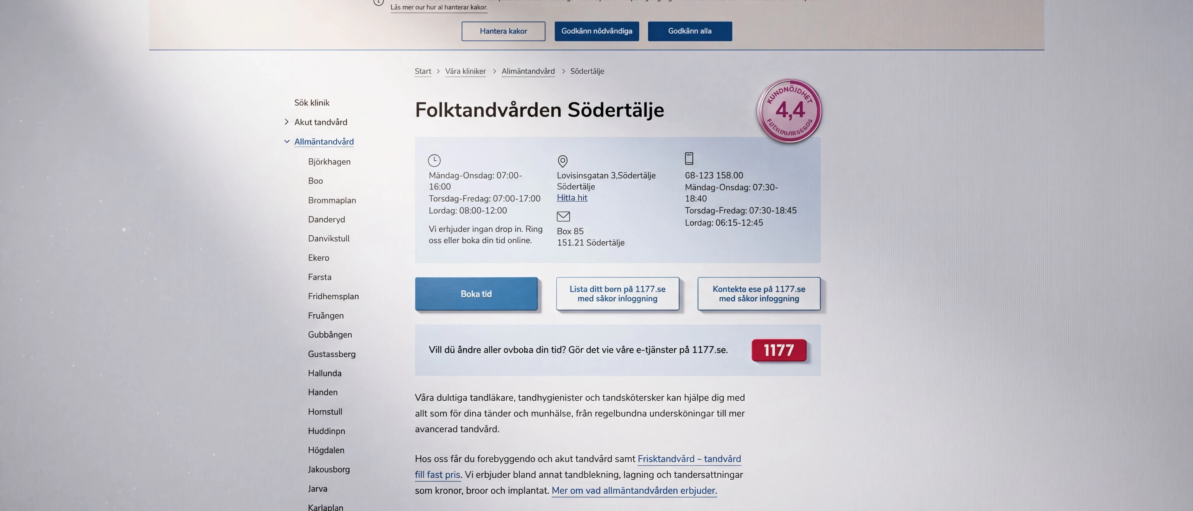This screenshot has height=511, width=1193.
Task: Select Fruängen clinic in sidebar
Action: (326, 316)
